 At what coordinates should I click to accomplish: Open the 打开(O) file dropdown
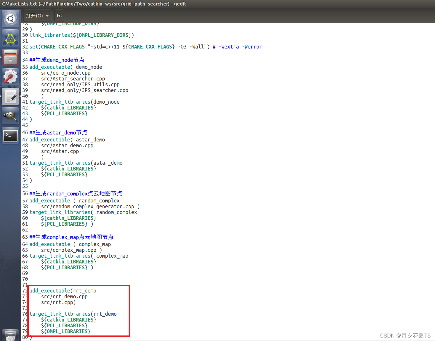pyautogui.click(x=37, y=16)
